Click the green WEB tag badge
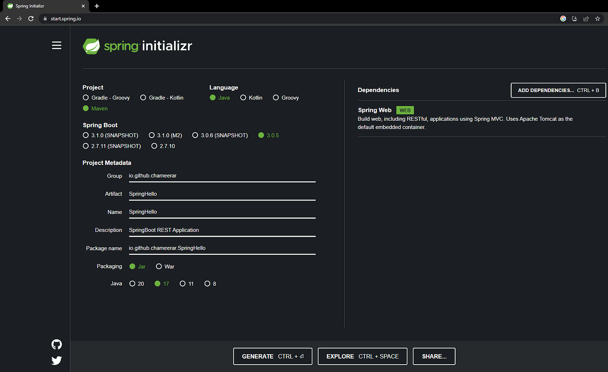The height and width of the screenshot is (372, 608). 405,110
